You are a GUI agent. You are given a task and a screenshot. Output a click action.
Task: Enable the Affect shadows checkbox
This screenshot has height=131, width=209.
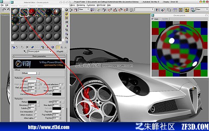36,115
